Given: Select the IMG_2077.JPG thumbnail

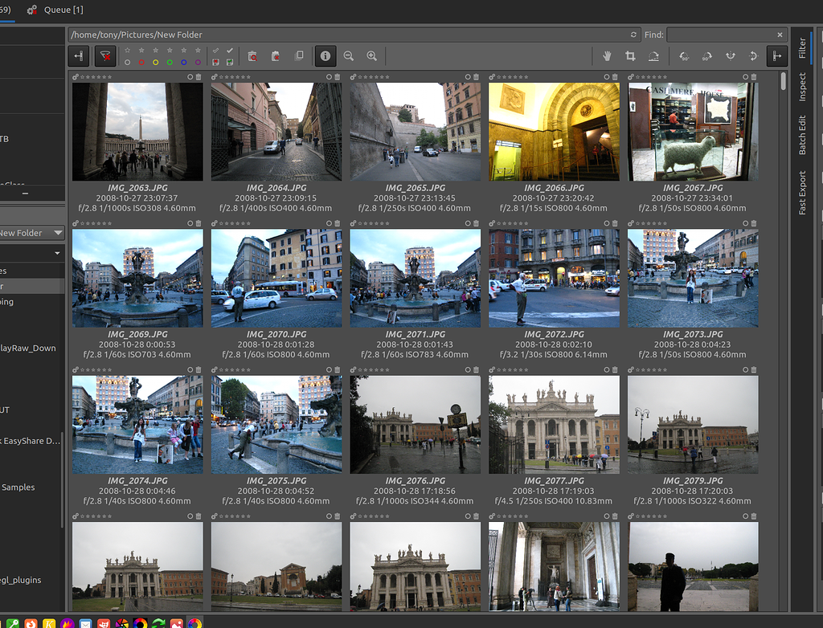Looking at the screenshot, I should pos(554,426).
